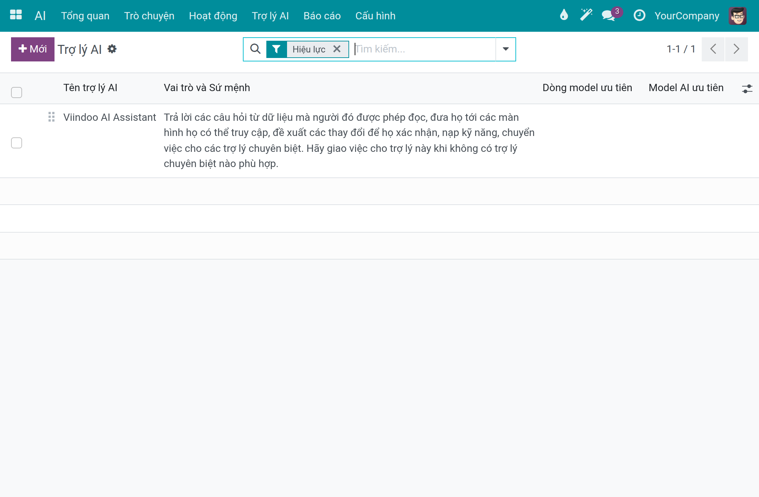The image size is (759, 497).
Task: Switch company via YourCompany
Action: [x=687, y=16]
